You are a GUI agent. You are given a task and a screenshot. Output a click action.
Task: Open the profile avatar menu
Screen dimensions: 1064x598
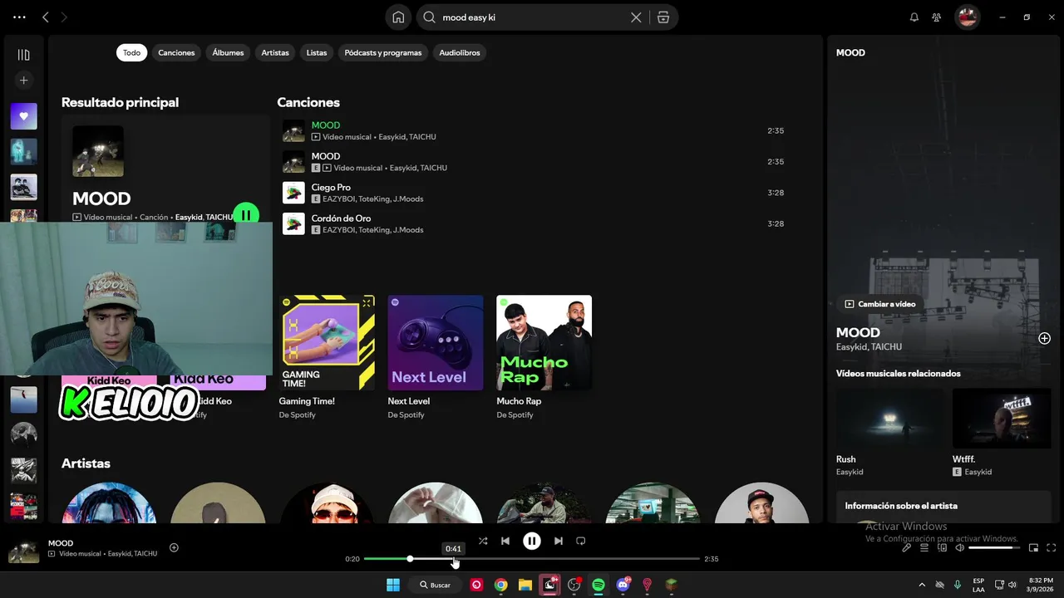point(967,17)
